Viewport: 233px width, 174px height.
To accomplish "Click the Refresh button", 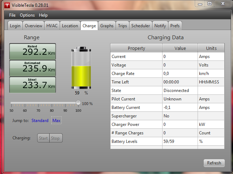I will (214, 163).
